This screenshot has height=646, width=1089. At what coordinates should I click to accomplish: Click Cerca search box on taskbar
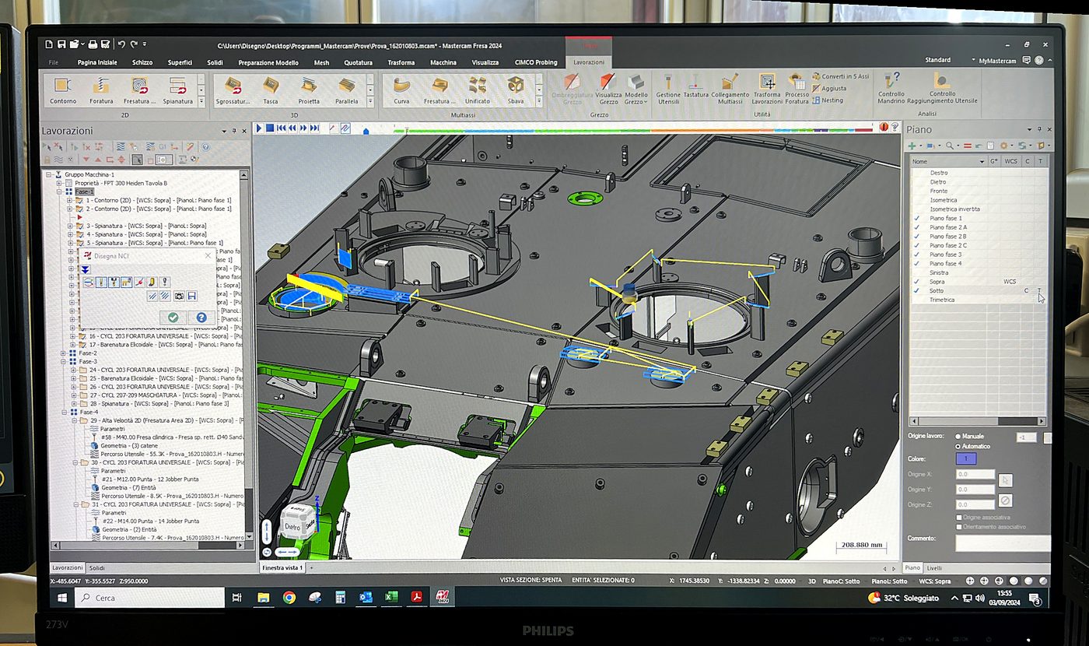click(x=149, y=598)
